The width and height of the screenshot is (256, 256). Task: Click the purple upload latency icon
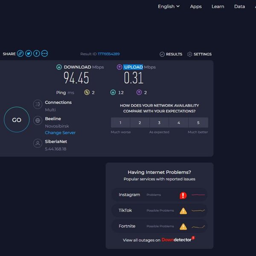[x=139, y=93]
